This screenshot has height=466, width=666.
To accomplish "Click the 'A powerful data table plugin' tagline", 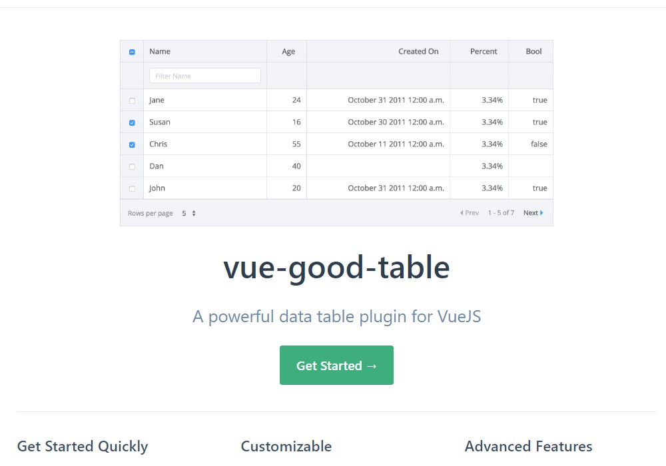I will pyautogui.click(x=336, y=317).
